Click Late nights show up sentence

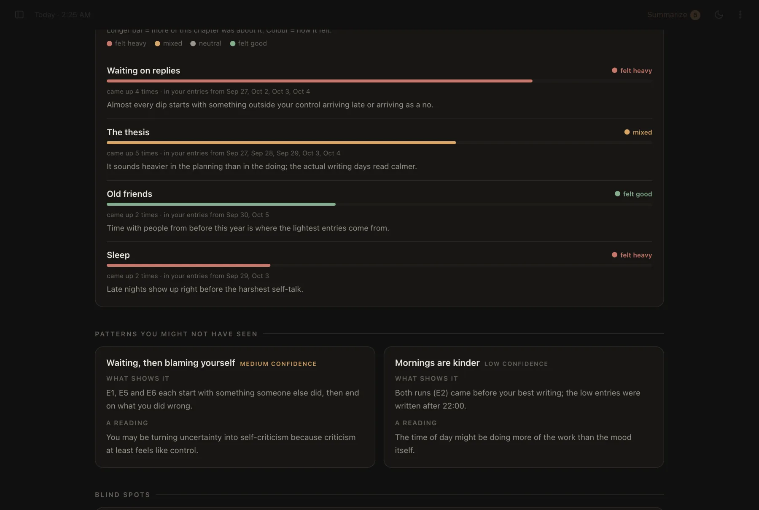[x=205, y=289]
